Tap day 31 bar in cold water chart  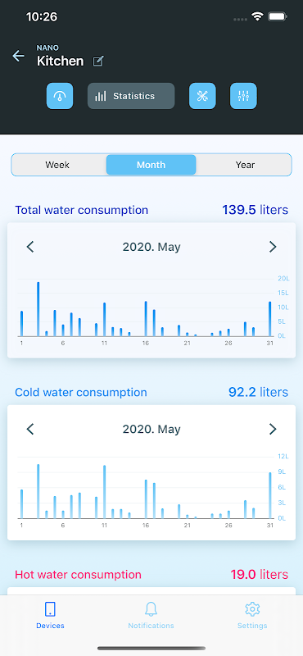coord(270,495)
